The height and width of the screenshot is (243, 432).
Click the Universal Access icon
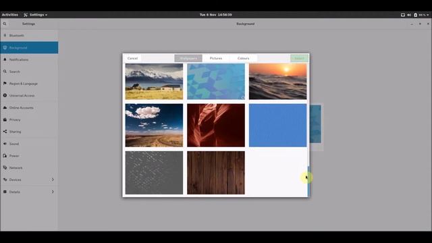[x=5, y=95]
